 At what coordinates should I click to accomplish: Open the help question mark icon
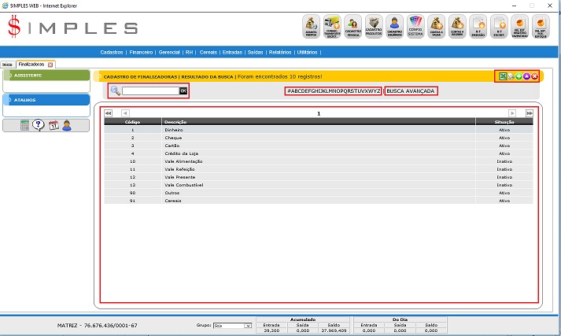pyautogui.click(x=38, y=125)
